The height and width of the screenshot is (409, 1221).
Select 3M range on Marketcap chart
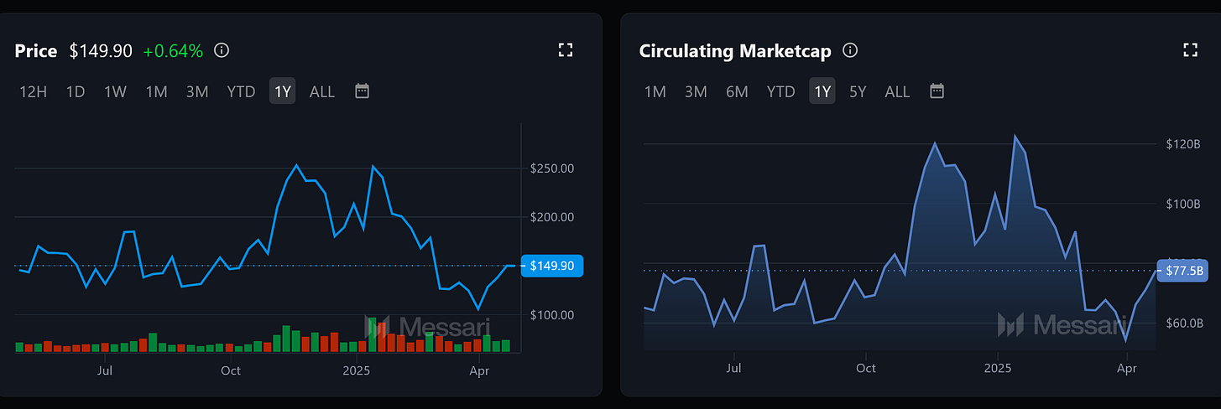click(x=696, y=91)
